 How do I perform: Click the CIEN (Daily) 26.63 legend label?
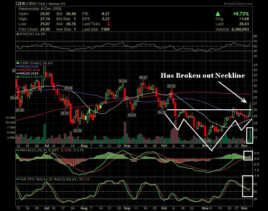click(x=36, y=63)
